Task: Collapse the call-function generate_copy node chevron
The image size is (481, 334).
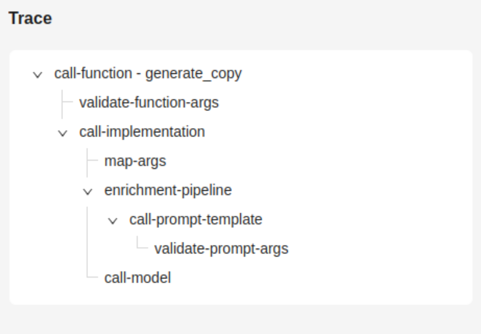Action: pos(38,75)
